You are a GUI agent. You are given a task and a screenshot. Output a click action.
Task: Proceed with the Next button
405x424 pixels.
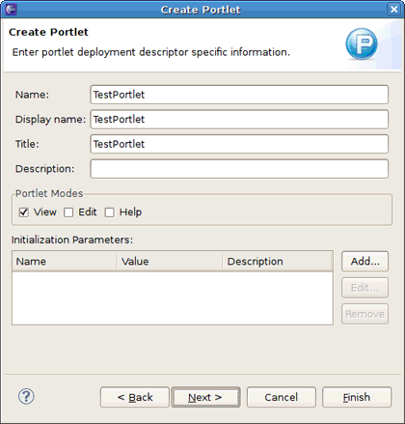tap(205, 397)
